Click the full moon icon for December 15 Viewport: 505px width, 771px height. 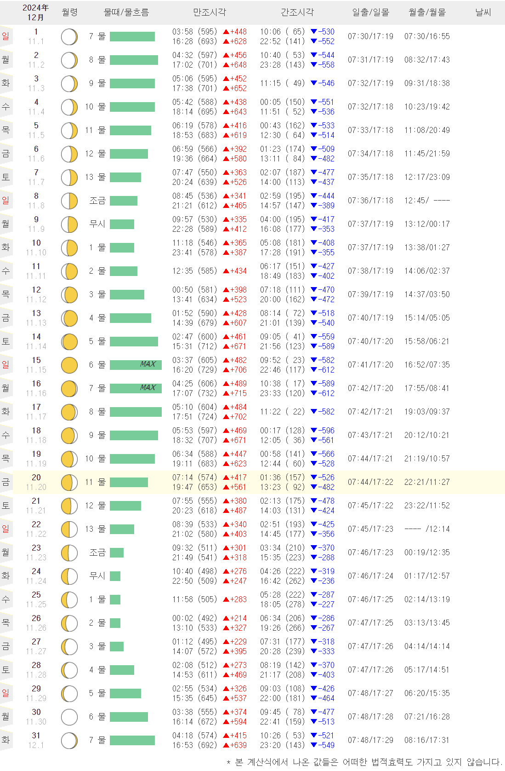point(69,365)
